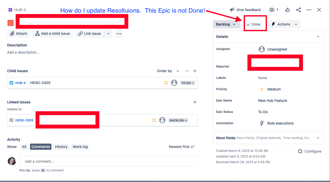330x182 pixels.
Task: Collapse the Details panel
Action: (x=318, y=37)
